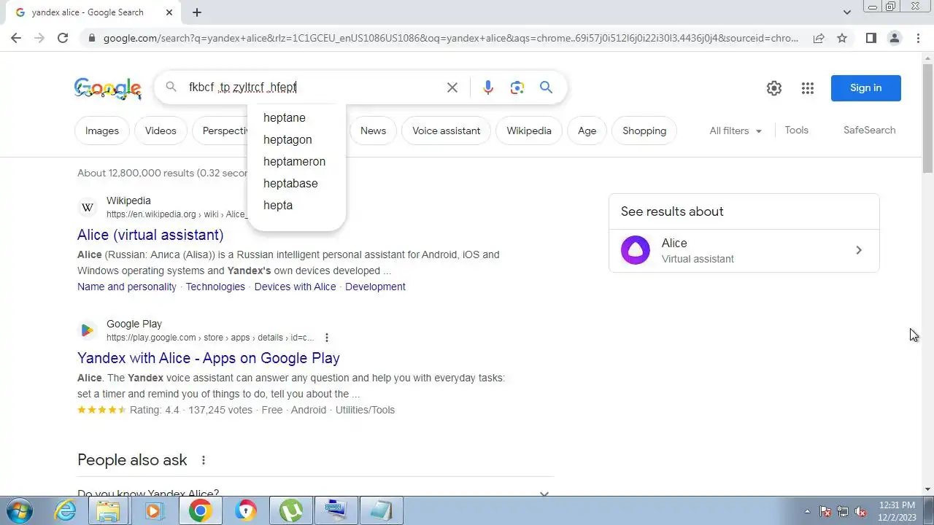Open uTorrent from taskbar
This screenshot has height=525, width=934.
(291, 510)
